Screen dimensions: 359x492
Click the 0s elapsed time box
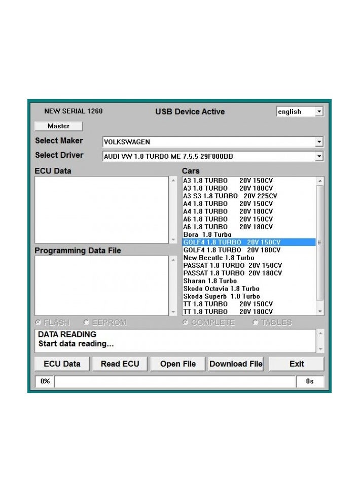(310, 381)
